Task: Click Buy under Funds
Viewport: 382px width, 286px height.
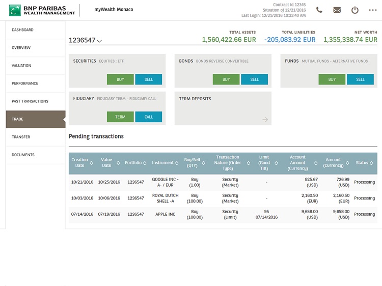Action: [332, 79]
